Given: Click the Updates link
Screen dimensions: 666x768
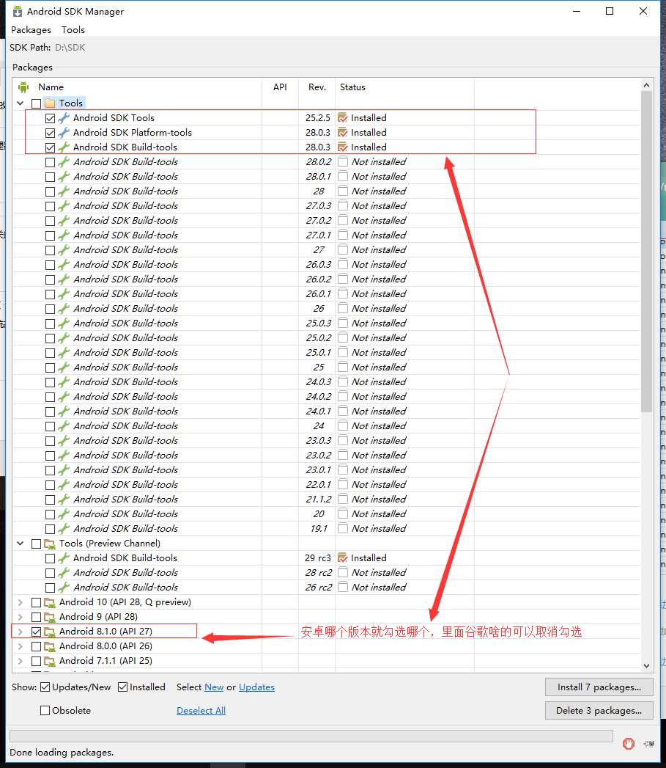Looking at the screenshot, I should [x=256, y=687].
